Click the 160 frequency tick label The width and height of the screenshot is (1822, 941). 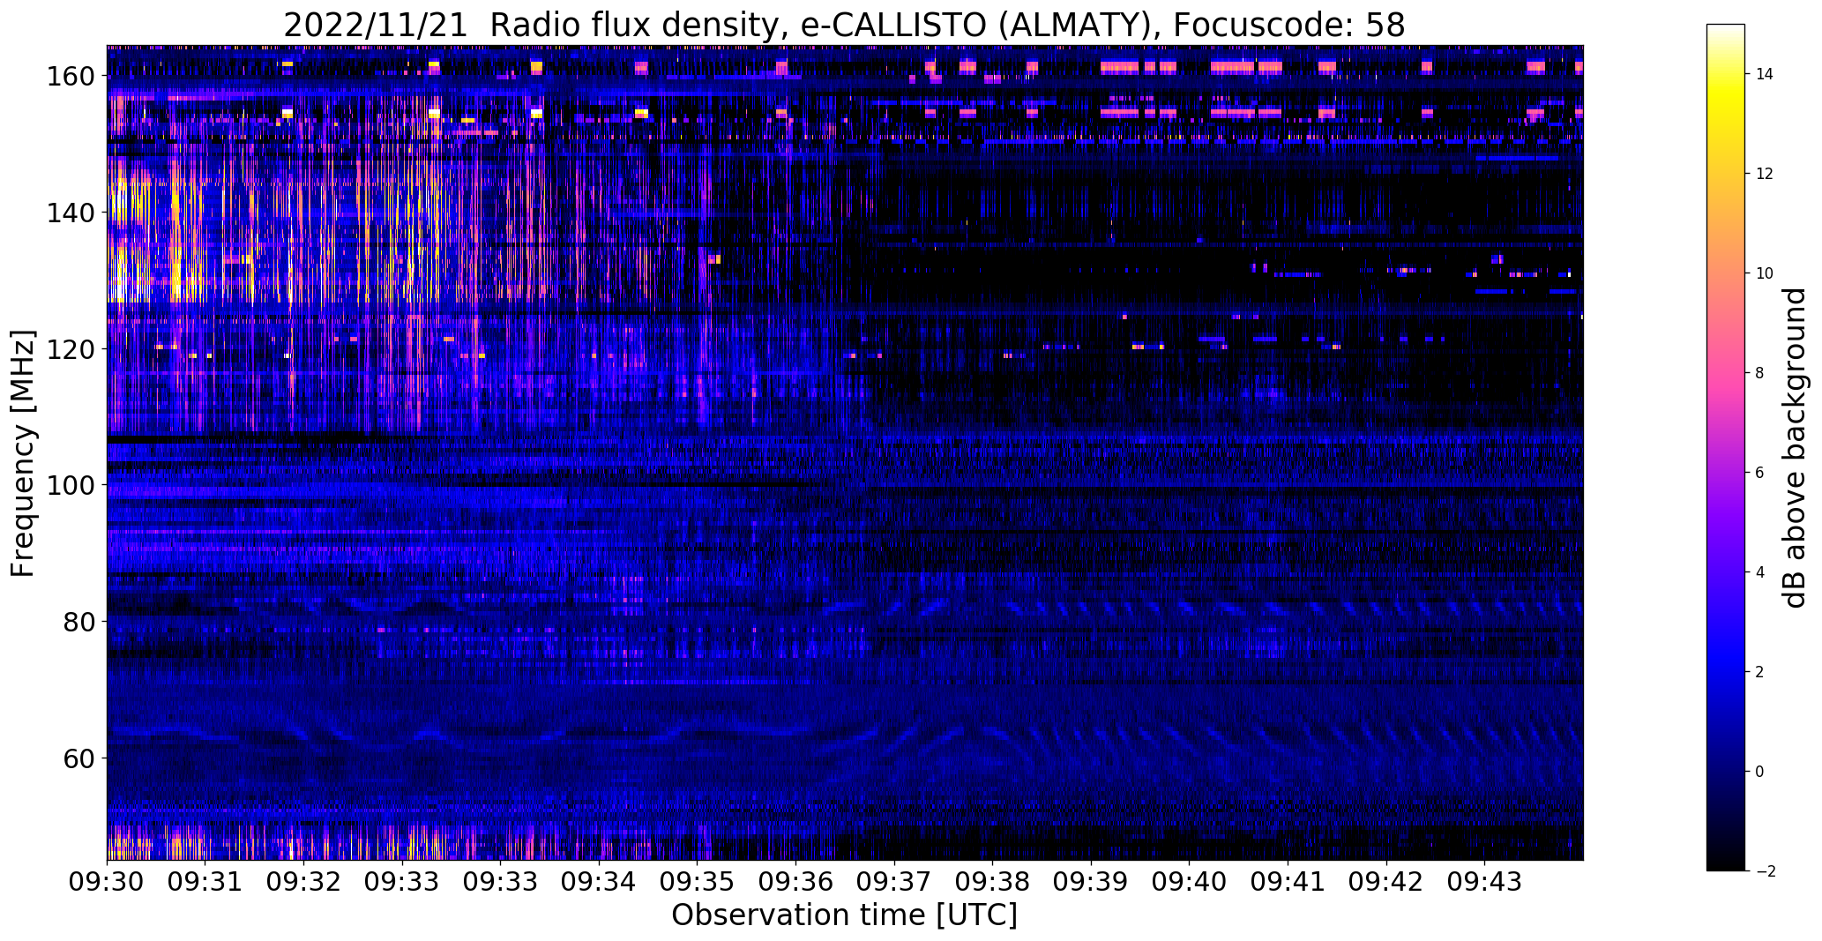pyautogui.click(x=70, y=77)
